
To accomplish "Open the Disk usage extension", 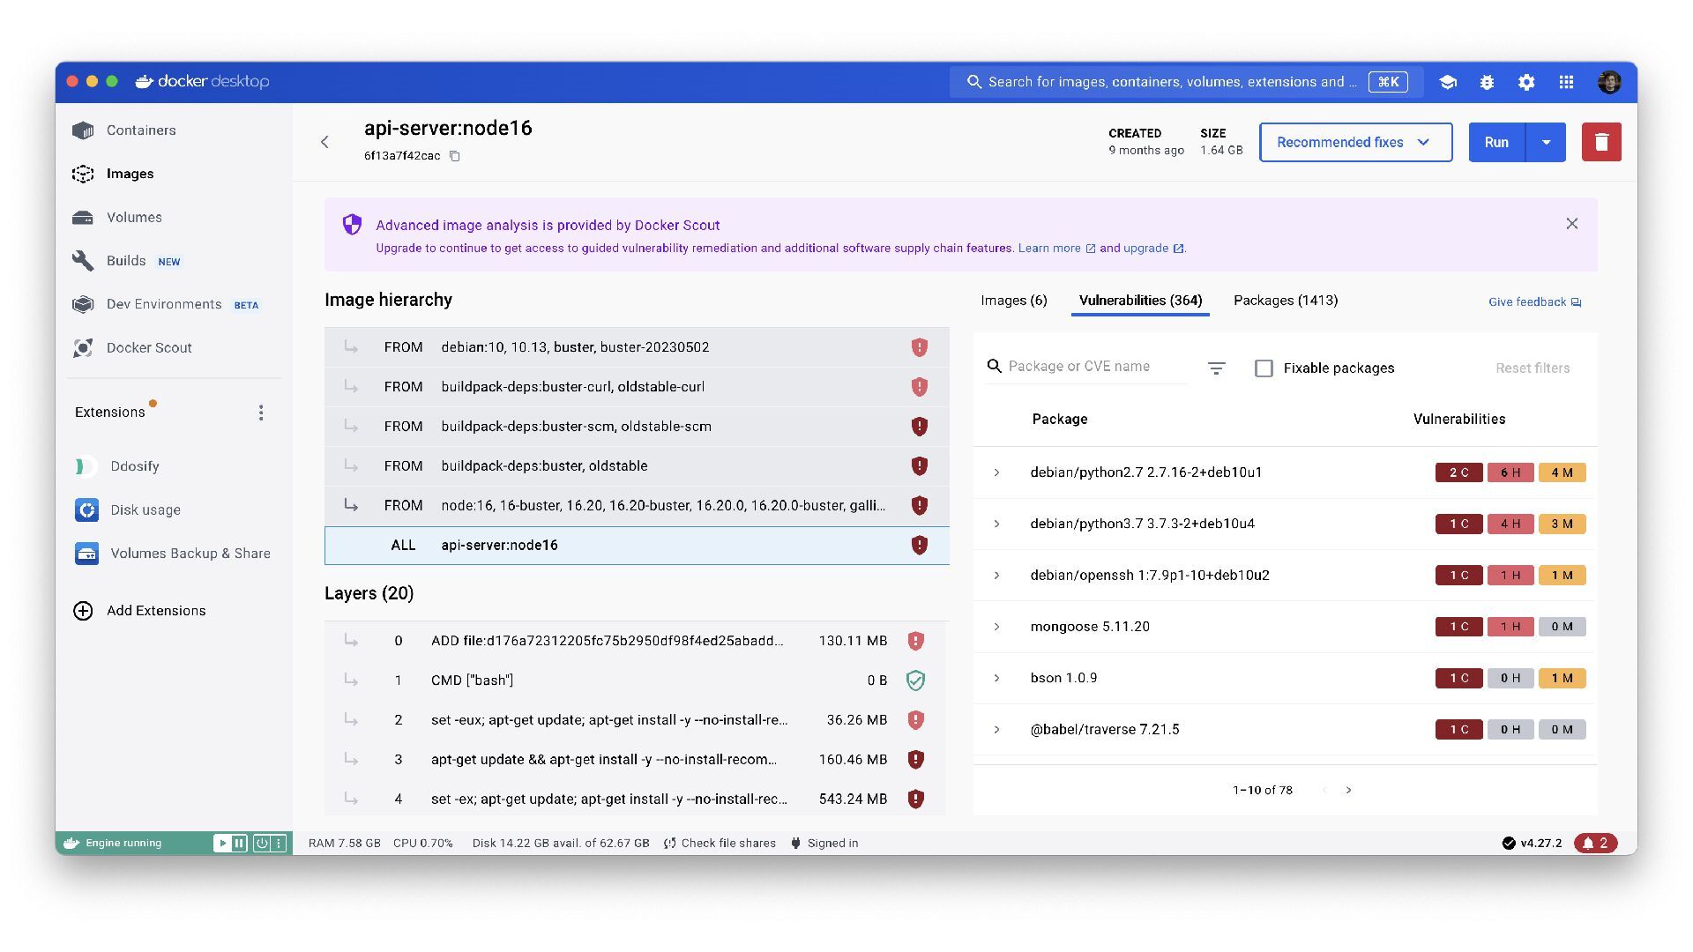I will pos(145,509).
